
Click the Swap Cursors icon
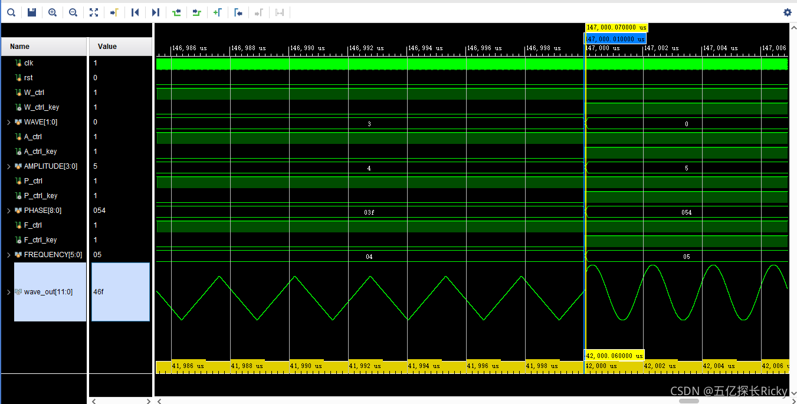pos(280,12)
